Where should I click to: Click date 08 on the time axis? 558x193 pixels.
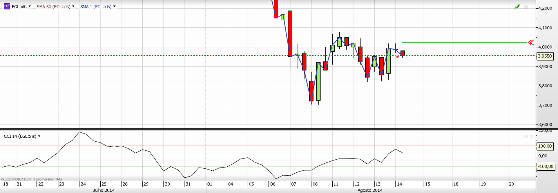pos(315,184)
